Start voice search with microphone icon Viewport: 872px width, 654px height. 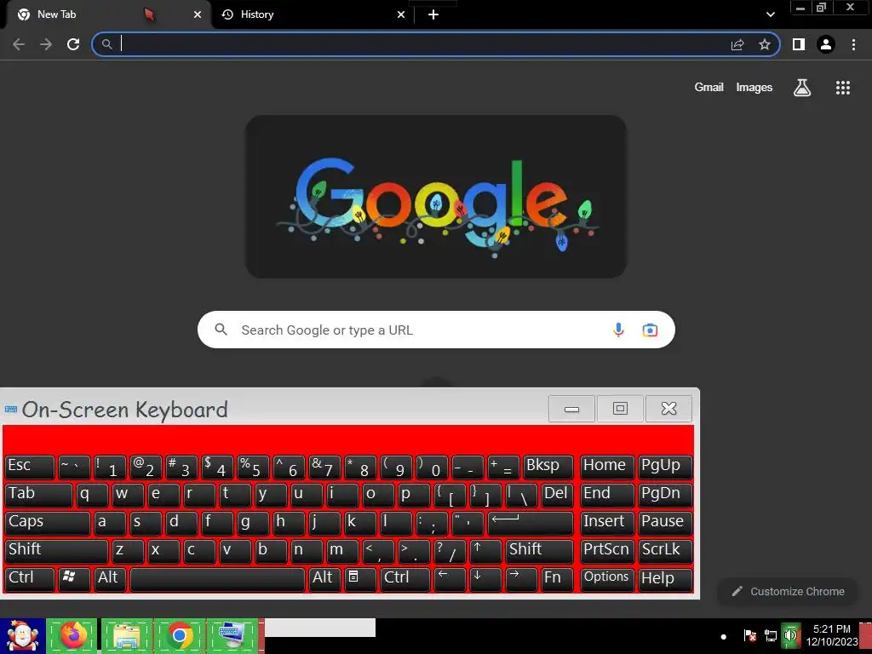click(x=618, y=330)
